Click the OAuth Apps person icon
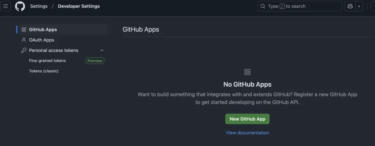The height and width of the screenshot is (146, 375). pyautogui.click(x=24, y=40)
